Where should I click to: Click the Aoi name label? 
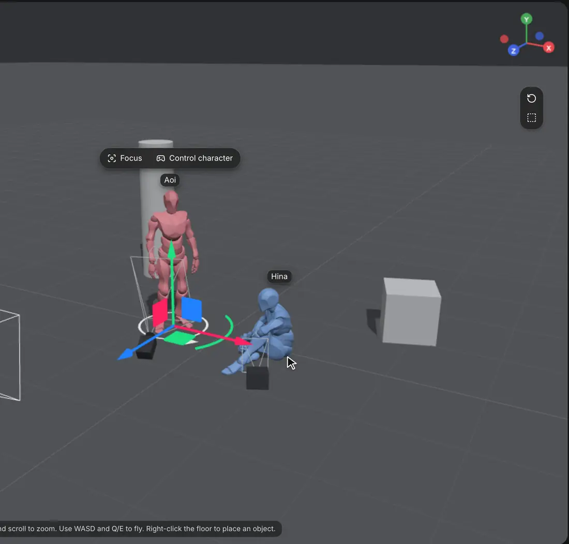[x=170, y=180]
